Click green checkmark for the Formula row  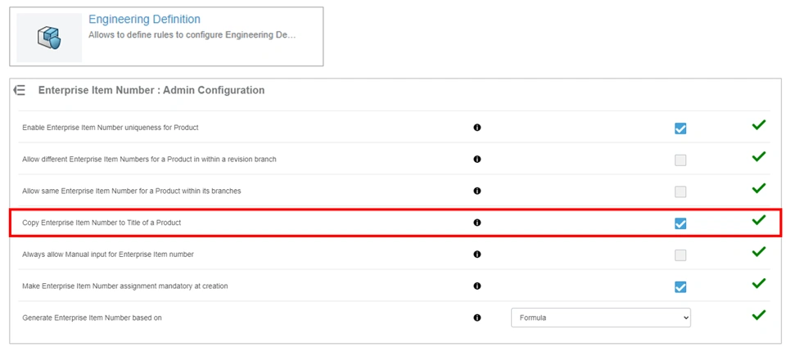click(759, 315)
